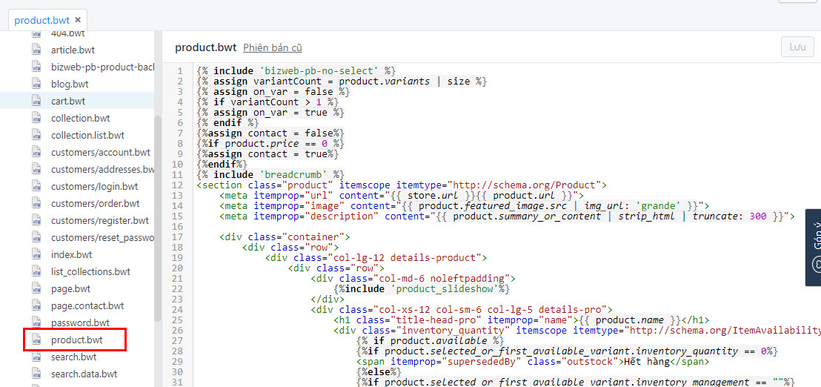Open customers/login.bwt template file
821x387 pixels.
94,186
